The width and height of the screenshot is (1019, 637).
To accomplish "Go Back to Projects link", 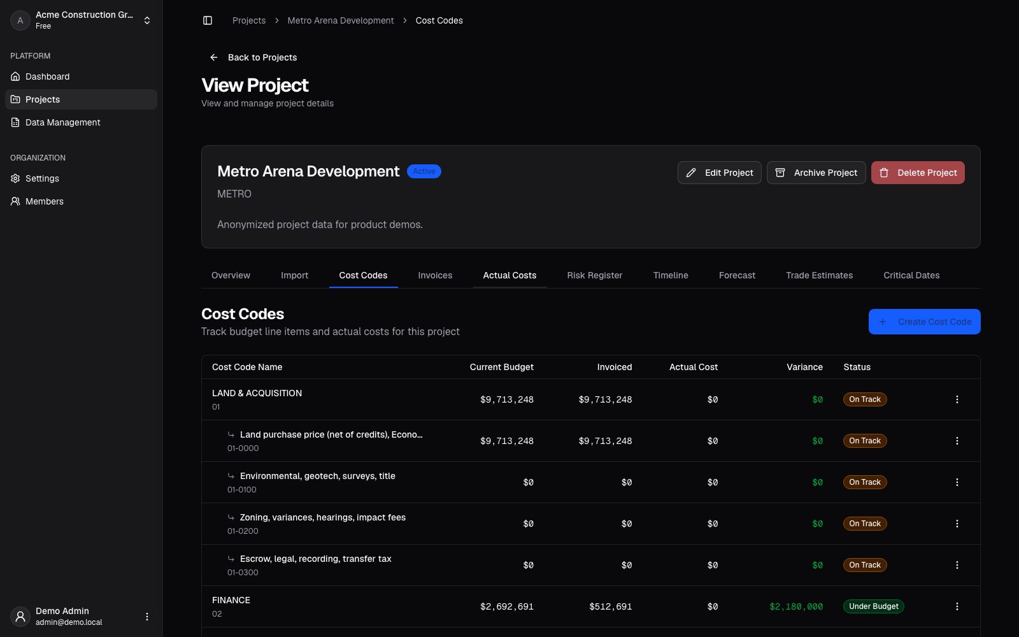I will (x=253, y=57).
